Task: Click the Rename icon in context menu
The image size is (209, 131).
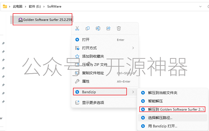Action: click(x=98, y=28)
